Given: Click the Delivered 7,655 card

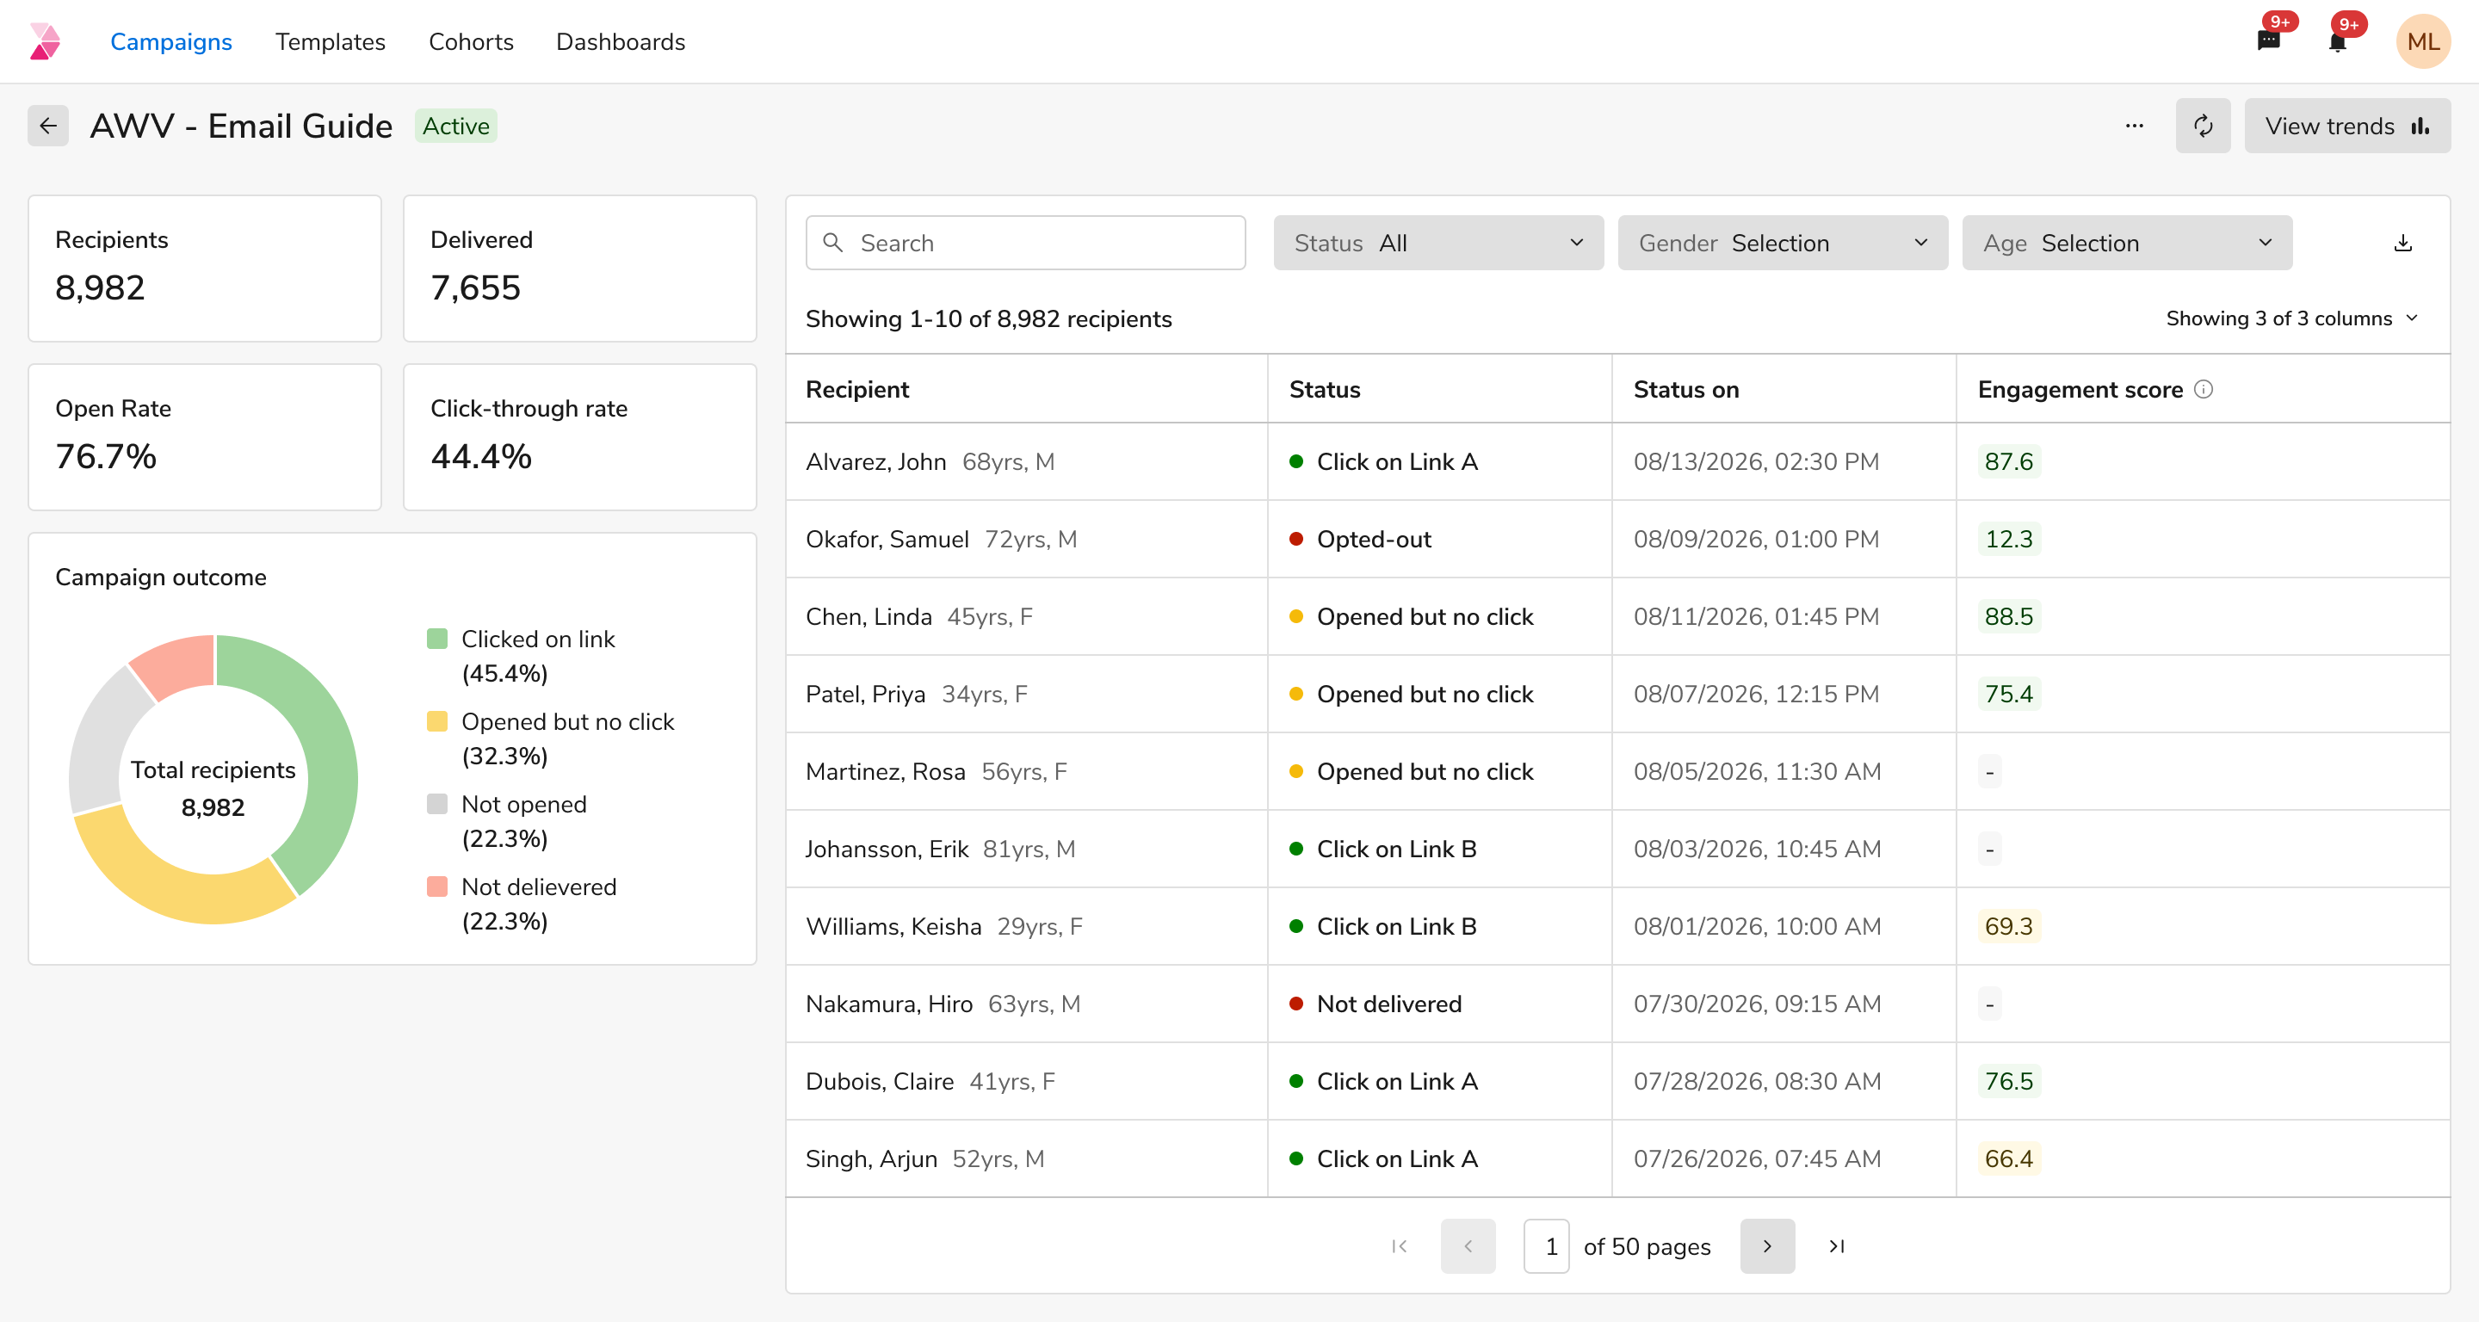Looking at the screenshot, I should (x=579, y=269).
